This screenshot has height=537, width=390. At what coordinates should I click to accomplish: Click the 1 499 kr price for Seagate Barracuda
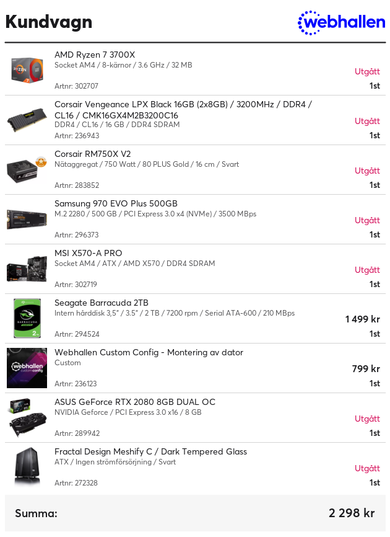click(x=363, y=319)
